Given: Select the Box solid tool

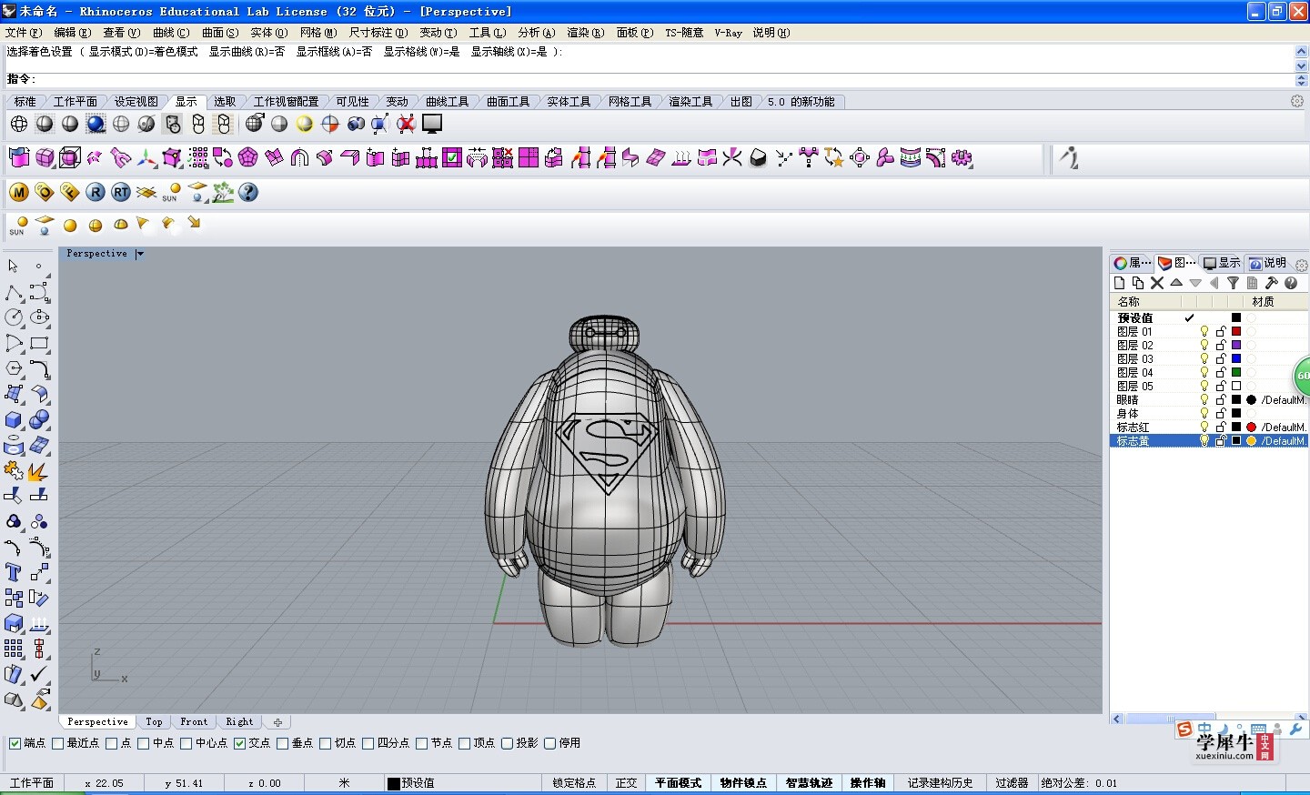Looking at the screenshot, I should [14, 419].
